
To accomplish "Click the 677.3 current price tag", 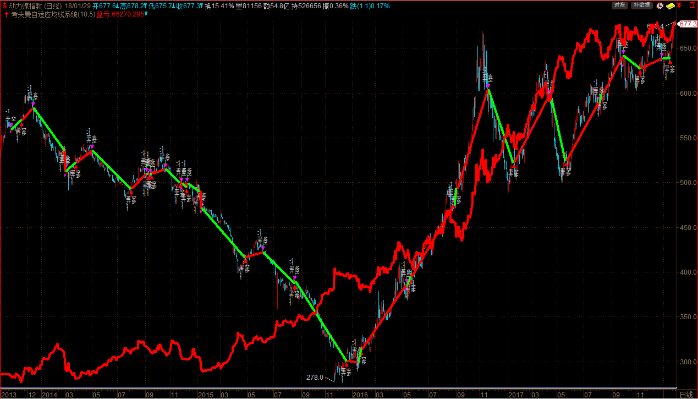I will [x=688, y=24].
